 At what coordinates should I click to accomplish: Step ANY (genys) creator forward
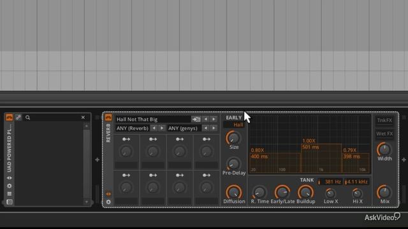(214, 128)
